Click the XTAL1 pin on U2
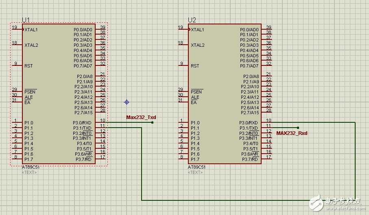 coord(197,30)
